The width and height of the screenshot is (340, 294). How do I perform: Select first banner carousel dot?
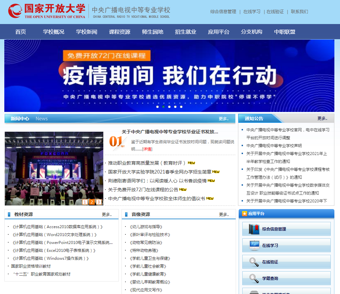coord(157,107)
